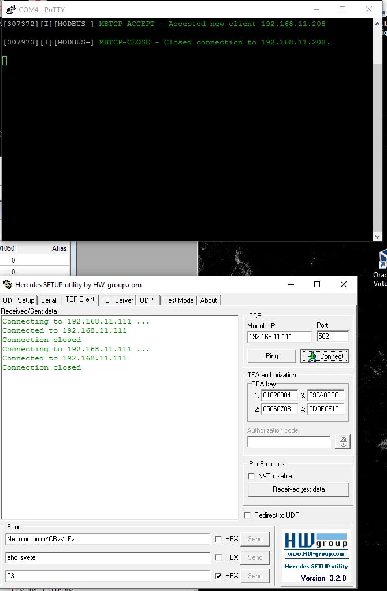Click the Port input field

point(333,336)
